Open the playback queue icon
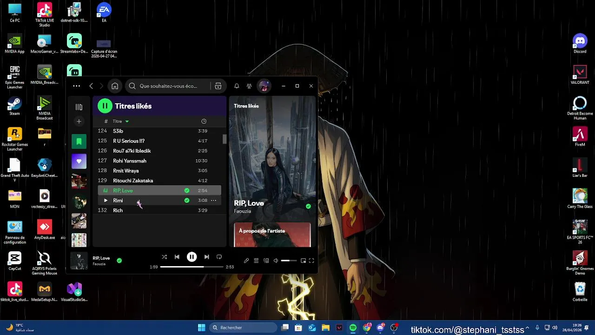 click(x=256, y=261)
